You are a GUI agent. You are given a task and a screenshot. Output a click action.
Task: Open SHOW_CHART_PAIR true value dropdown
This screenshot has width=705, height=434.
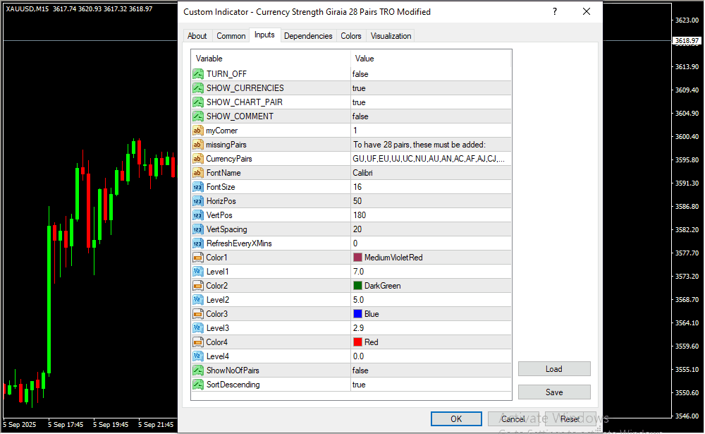[x=430, y=102]
